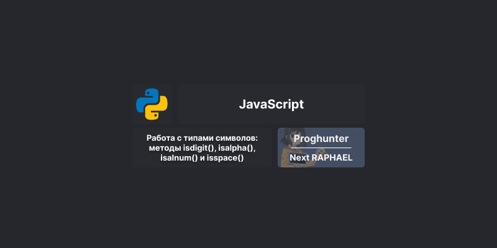The image size is (497, 248).
Task: Select the JavaScript title card
Action: click(x=271, y=104)
